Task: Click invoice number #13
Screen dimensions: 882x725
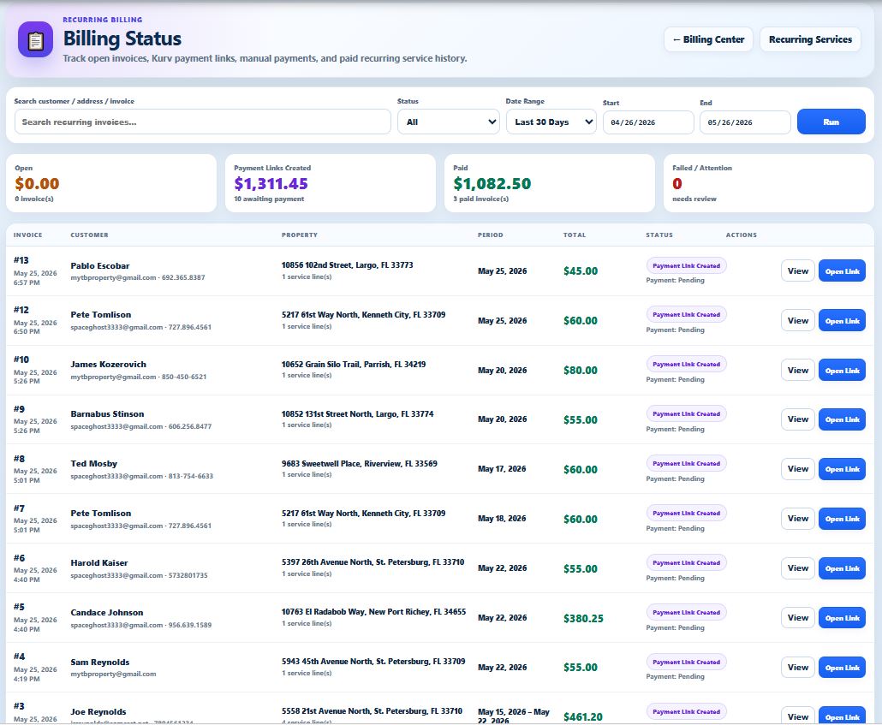Action: (21, 260)
